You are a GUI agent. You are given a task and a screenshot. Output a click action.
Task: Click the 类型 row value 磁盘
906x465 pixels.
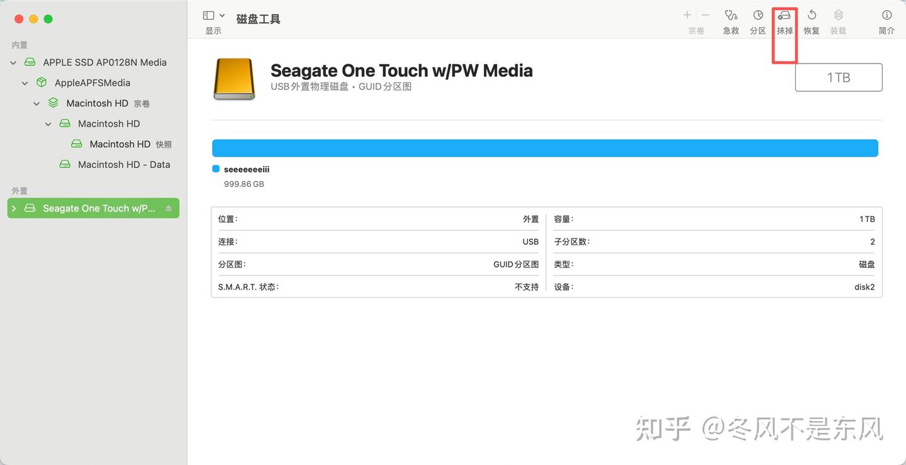867,264
